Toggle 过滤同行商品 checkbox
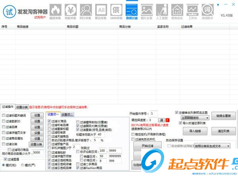The width and height of the screenshot is (238, 176). pos(9,150)
